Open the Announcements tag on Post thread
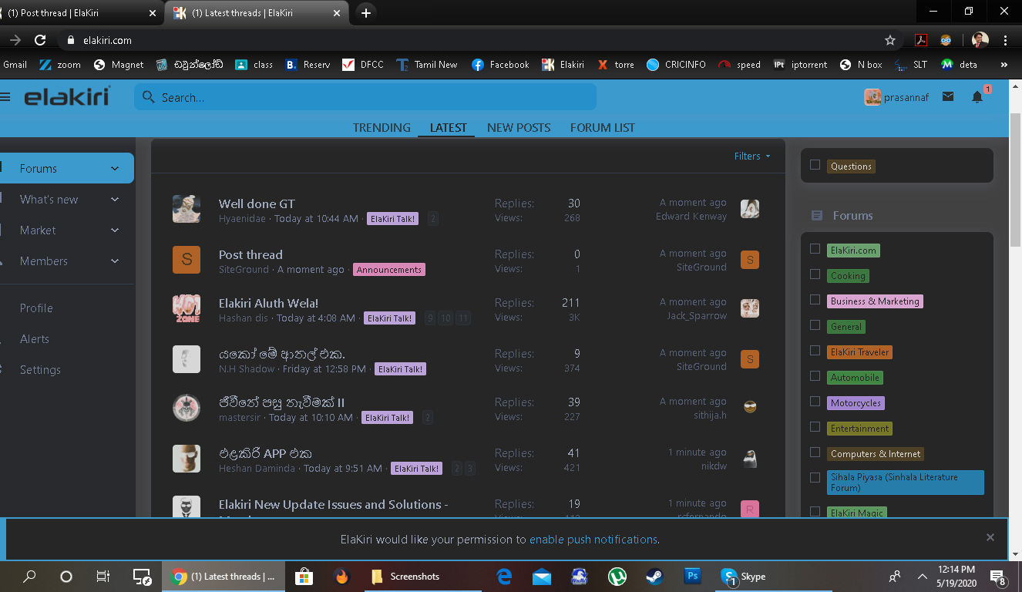Image resolution: width=1022 pixels, height=592 pixels. point(389,270)
